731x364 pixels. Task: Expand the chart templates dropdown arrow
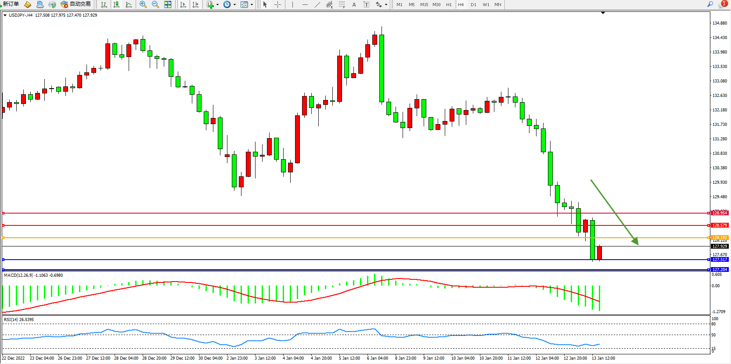(x=252, y=5)
